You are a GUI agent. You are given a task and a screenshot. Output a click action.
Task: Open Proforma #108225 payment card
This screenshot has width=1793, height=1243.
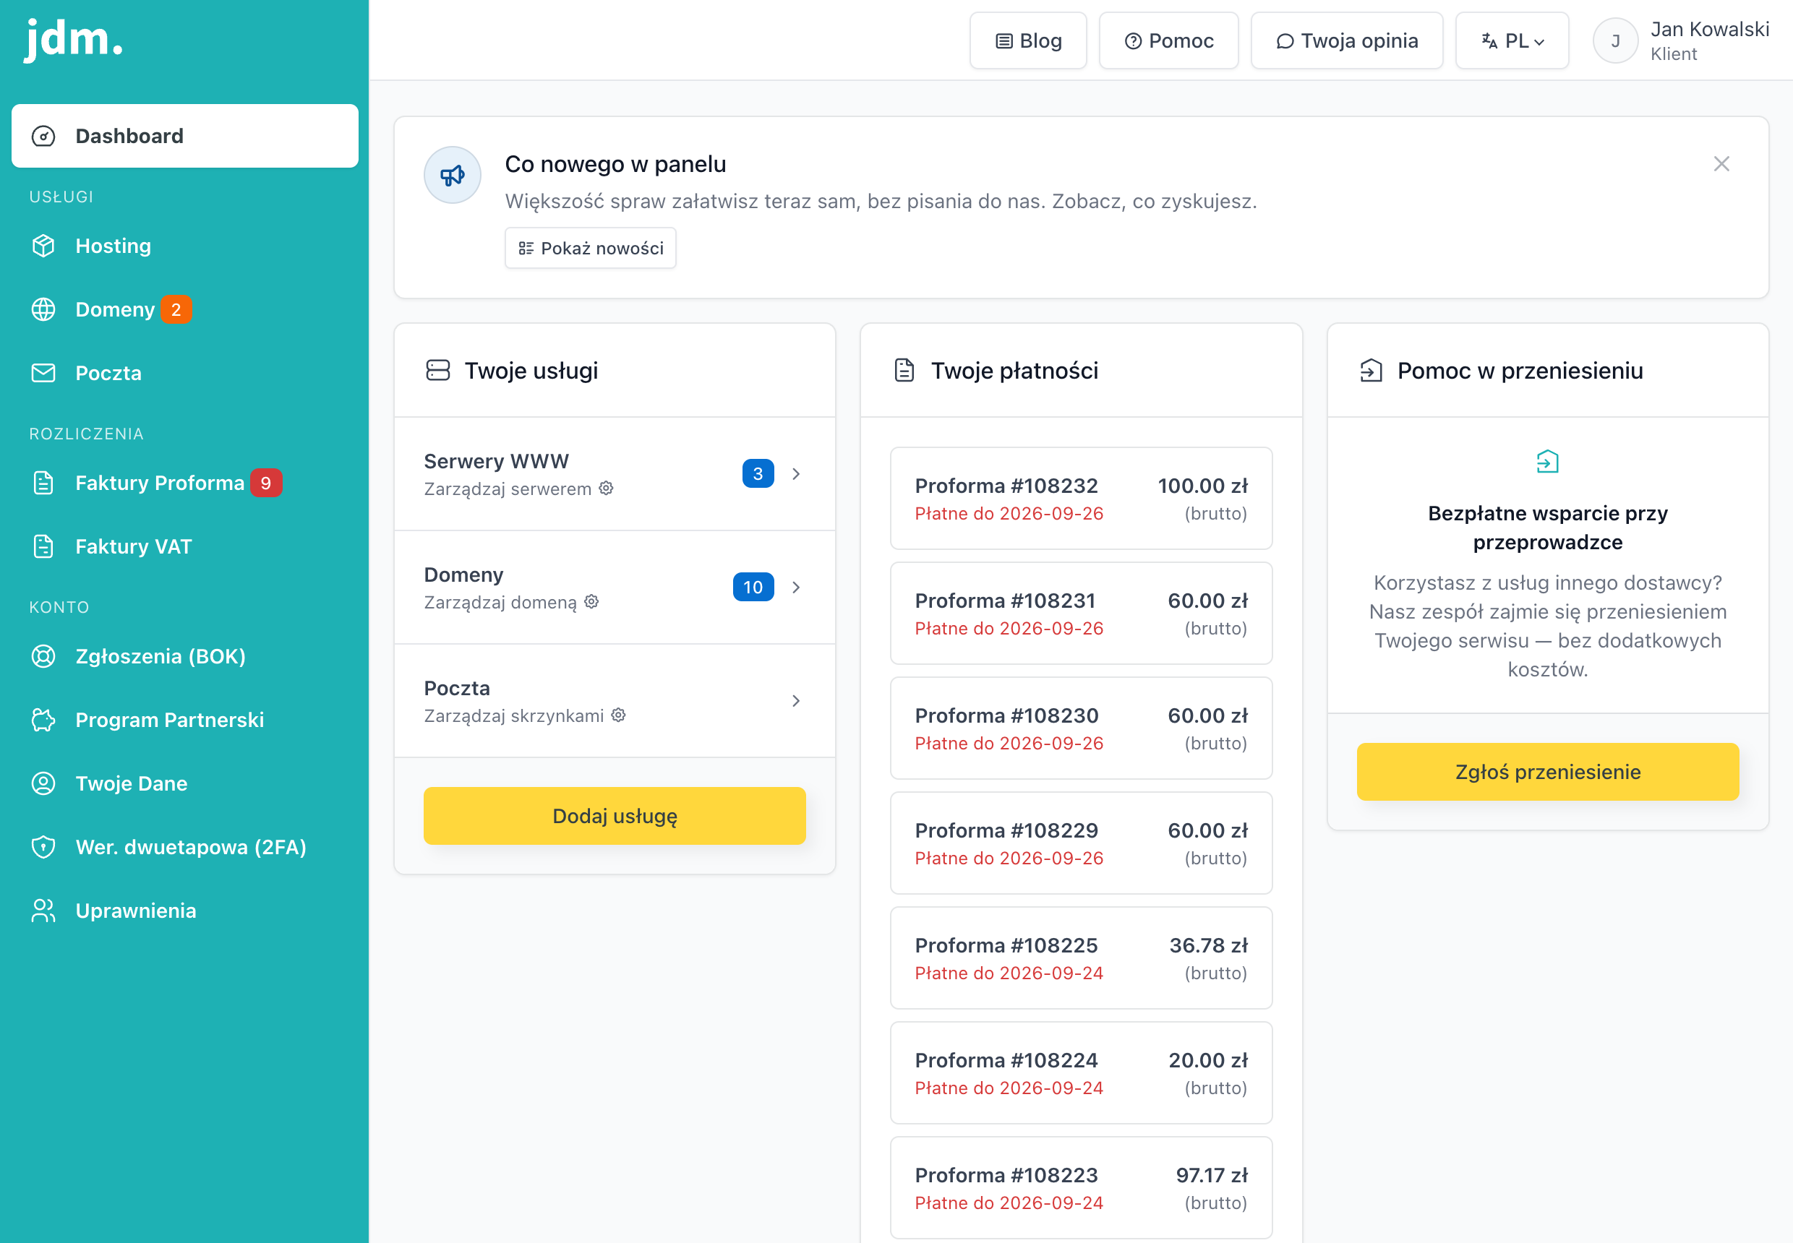(1082, 958)
